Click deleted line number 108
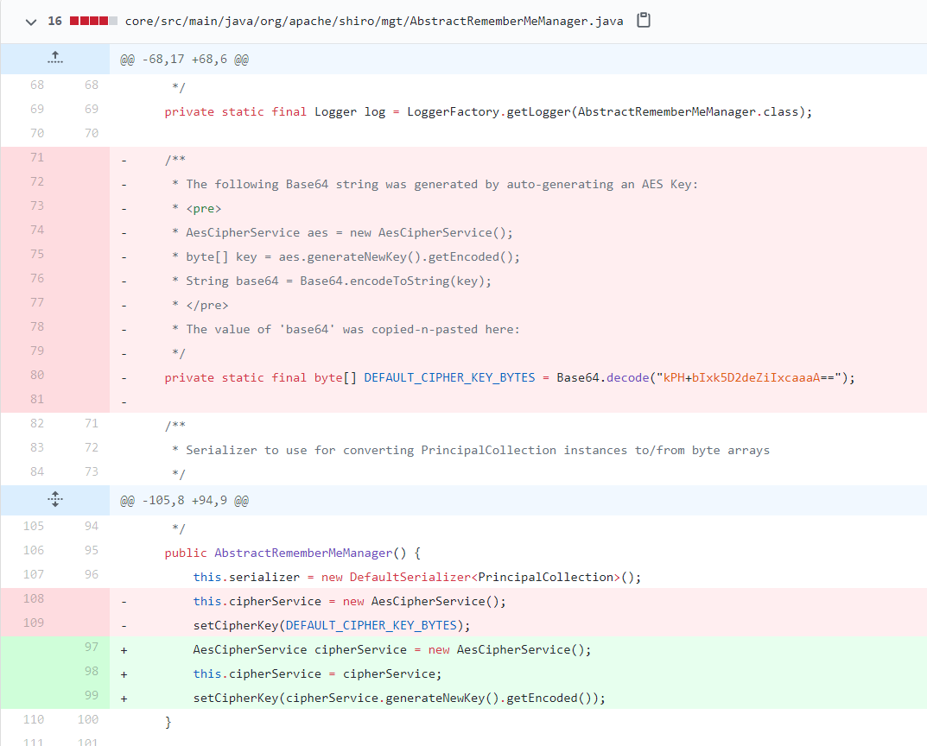927x746 pixels. point(36,598)
